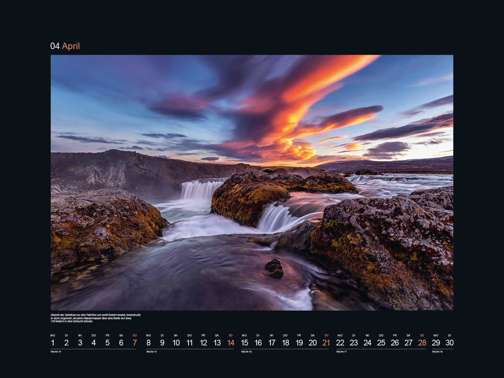Click the Woche 15 label
The width and height of the screenshot is (504, 378).
[152, 352]
